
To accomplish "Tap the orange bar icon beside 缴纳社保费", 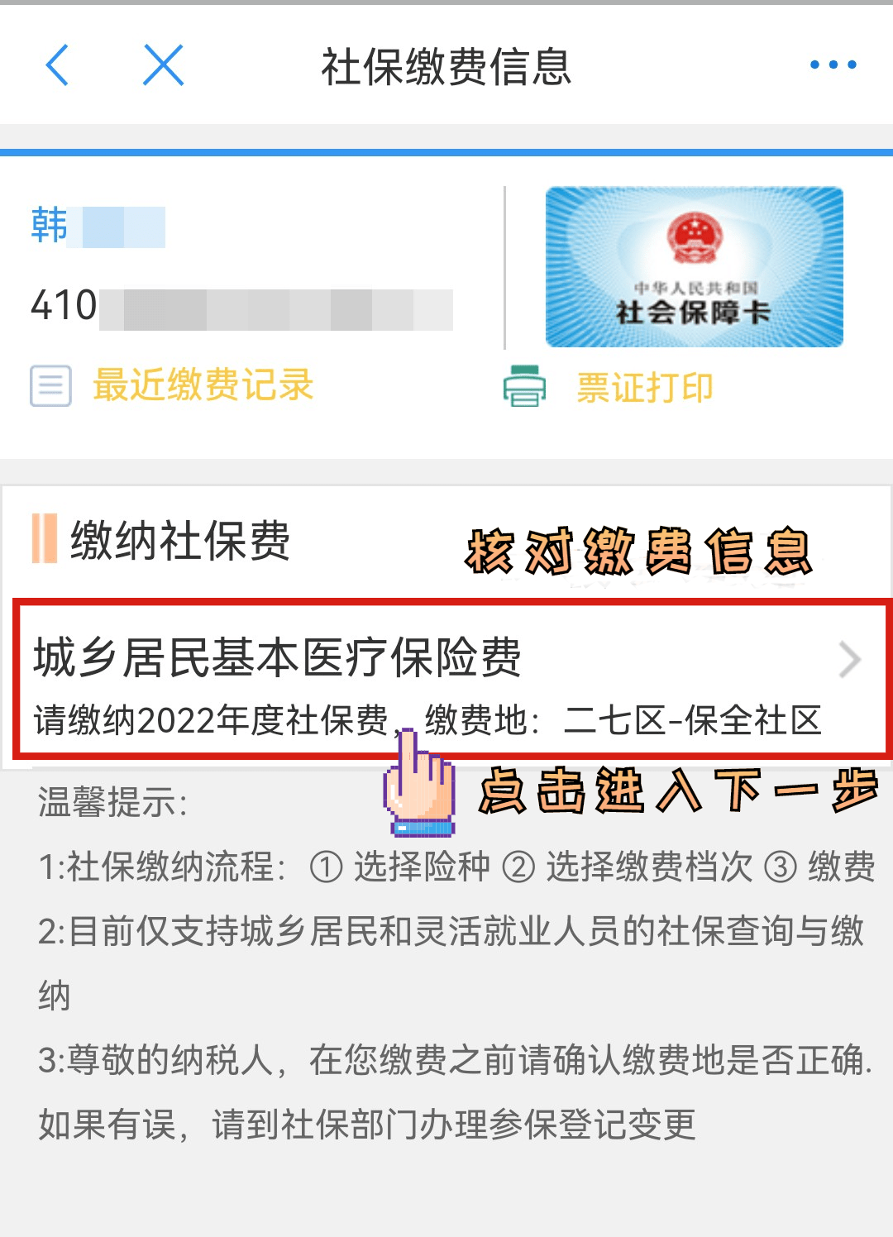I will tap(44, 538).
